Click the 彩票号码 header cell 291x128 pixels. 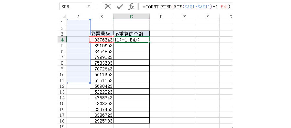click(x=102, y=34)
